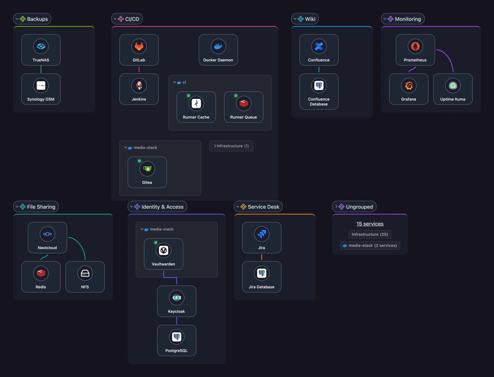Select the Redis service icon

(x=41, y=273)
